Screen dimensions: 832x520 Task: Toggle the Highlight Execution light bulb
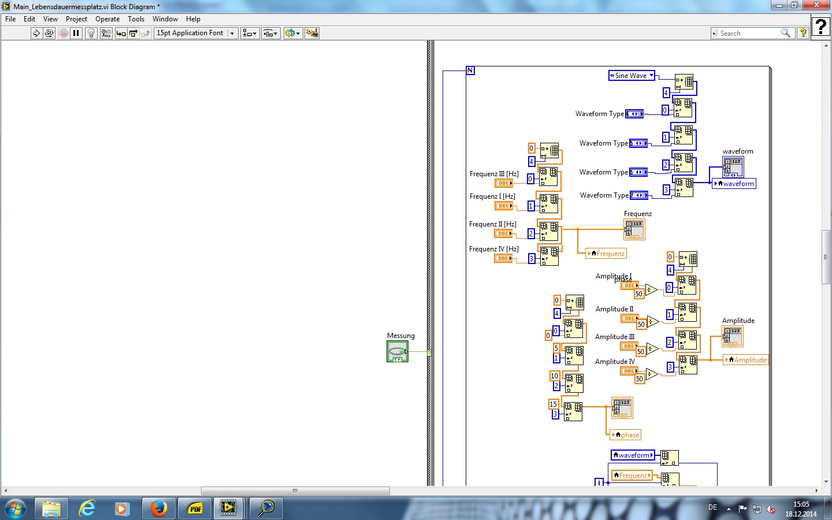coord(91,34)
